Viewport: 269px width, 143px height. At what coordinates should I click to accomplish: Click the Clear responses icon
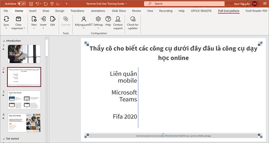(x=18, y=19)
